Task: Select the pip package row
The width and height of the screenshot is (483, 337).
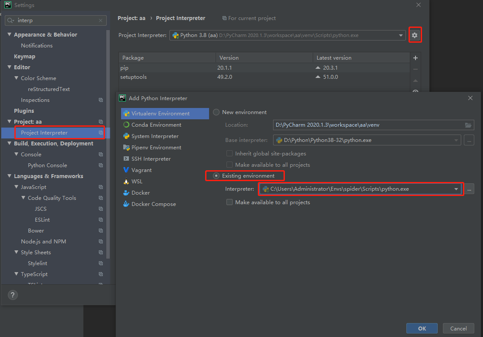Action: 264,68
